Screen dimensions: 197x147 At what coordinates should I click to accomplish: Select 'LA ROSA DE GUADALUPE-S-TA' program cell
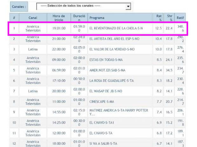112,81
